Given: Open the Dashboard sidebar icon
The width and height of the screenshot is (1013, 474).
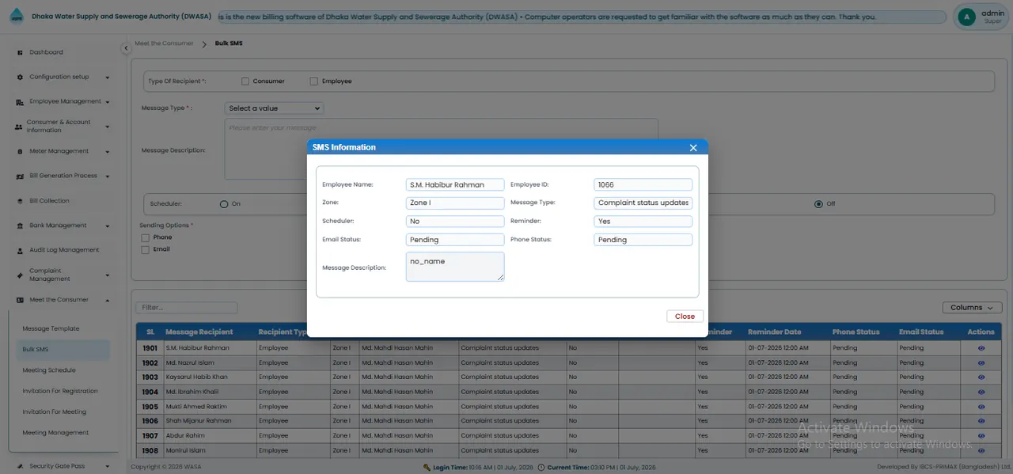Looking at the screenshot, I should point(20,52).
